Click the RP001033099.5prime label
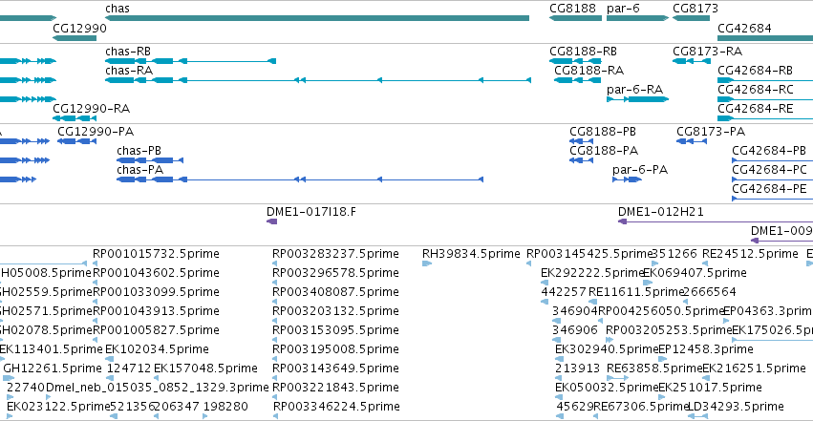813x421 pixels. (x=156, y=292)
